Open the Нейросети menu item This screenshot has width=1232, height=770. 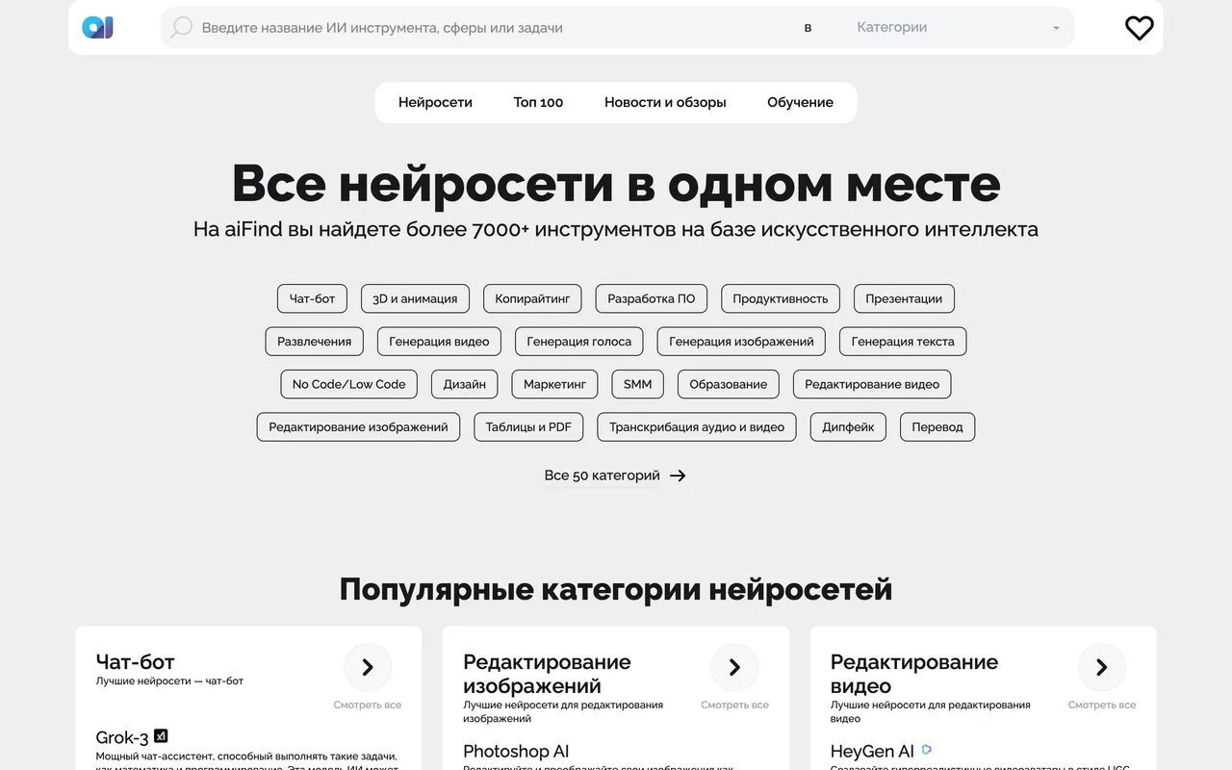point(435,102)
